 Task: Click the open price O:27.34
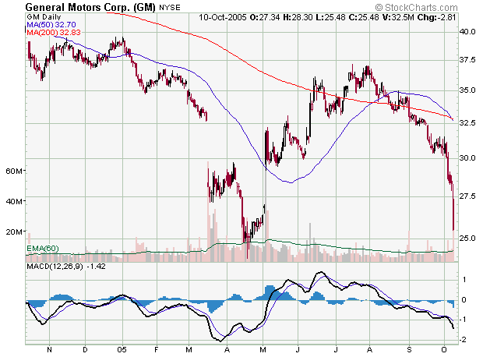click(265, 17)
